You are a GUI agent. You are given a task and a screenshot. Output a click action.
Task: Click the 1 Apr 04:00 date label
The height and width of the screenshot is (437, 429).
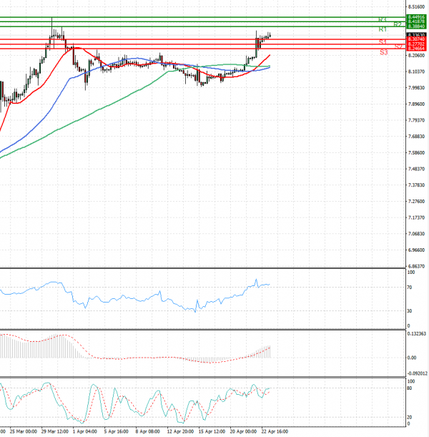(85, 431)
